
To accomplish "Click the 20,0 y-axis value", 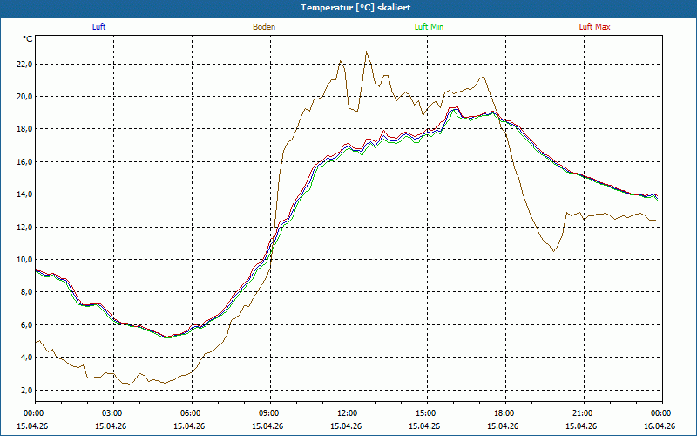I will point(25,97).
